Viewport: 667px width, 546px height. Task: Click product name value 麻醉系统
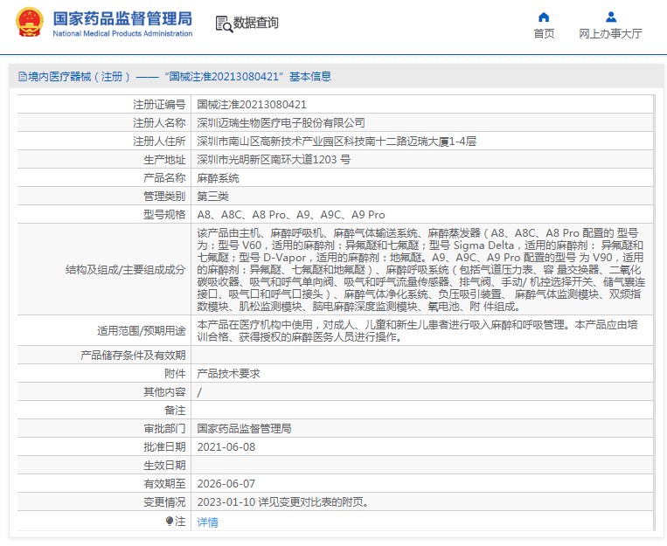[218, 177]
